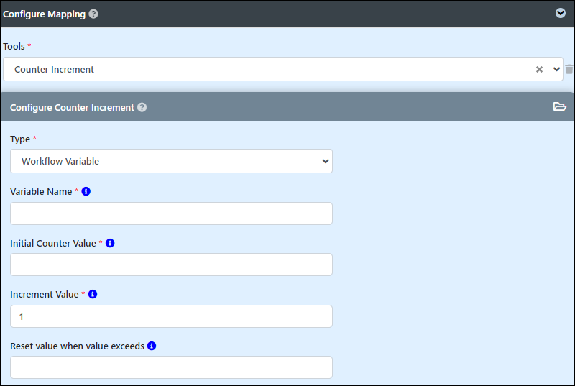Click the Configure Mapping header title

tap(45, 14)
